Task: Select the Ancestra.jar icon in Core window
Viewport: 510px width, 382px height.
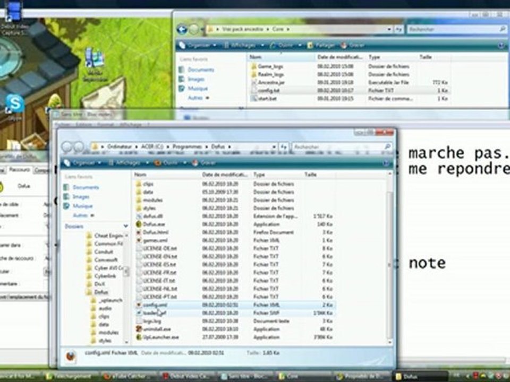Action: click(x=254, y=83)
